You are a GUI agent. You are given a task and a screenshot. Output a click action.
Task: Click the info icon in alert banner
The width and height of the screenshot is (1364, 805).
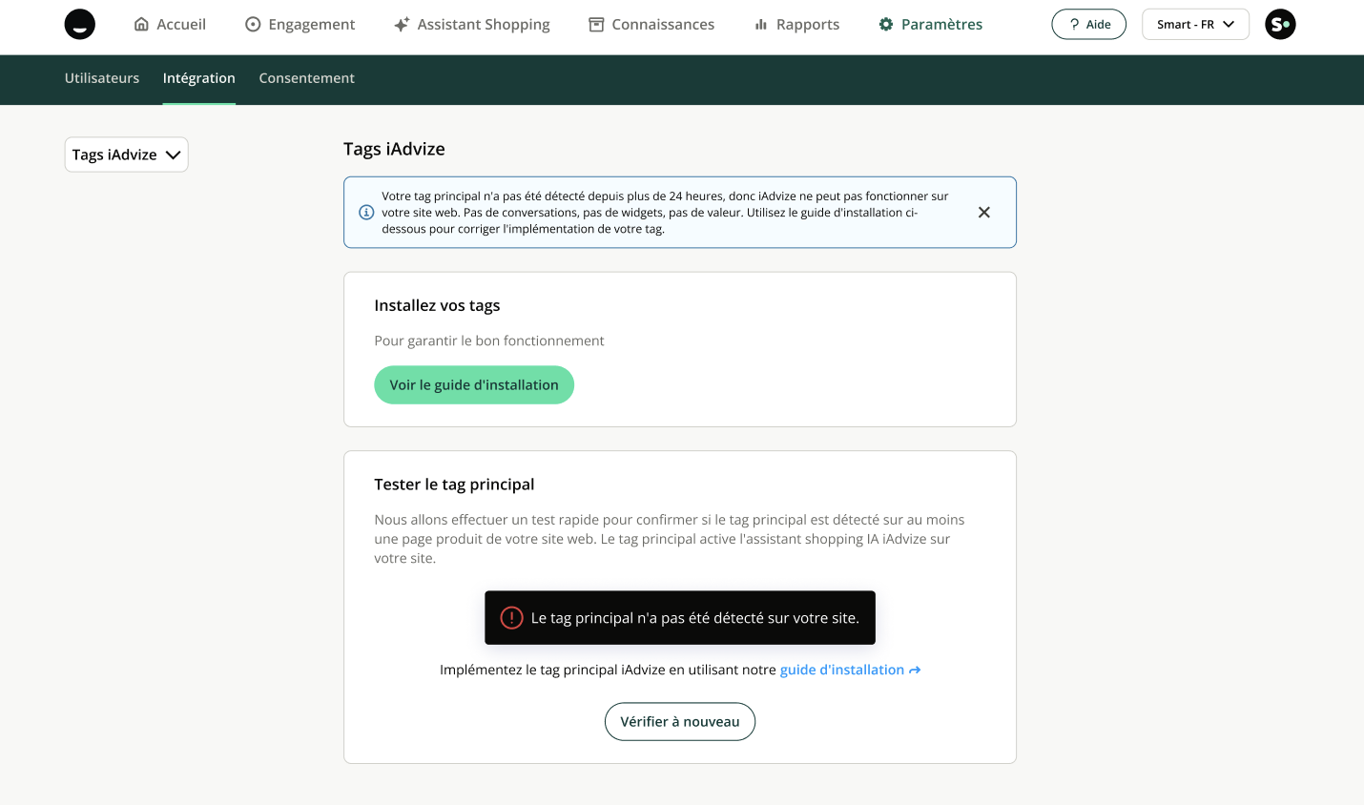(366, 213)
